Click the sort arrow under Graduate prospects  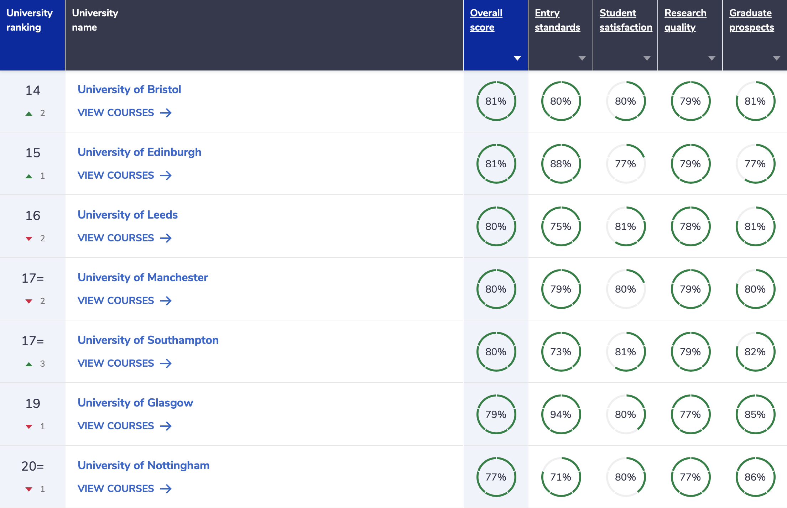[777, 58]
